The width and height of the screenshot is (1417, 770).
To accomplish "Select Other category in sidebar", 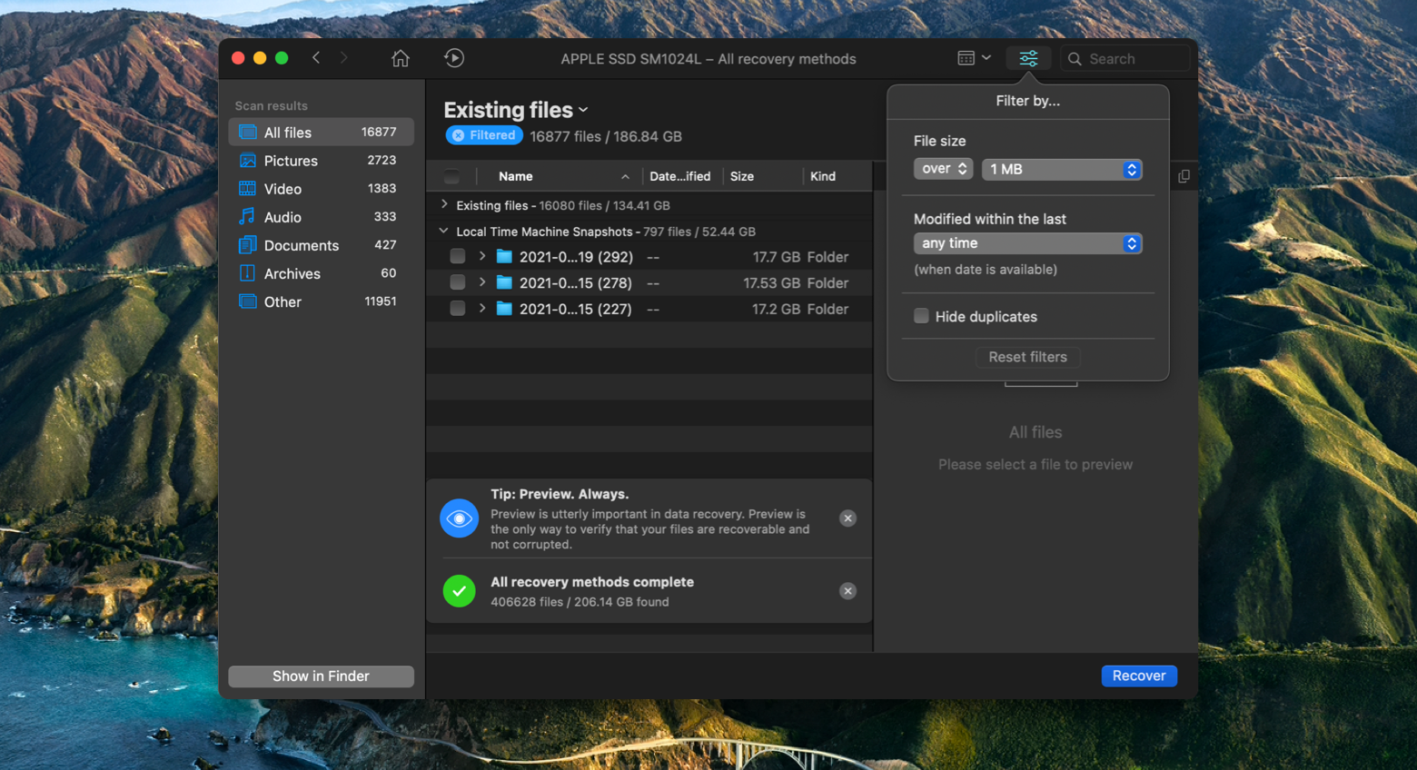I will coord(321,301).
